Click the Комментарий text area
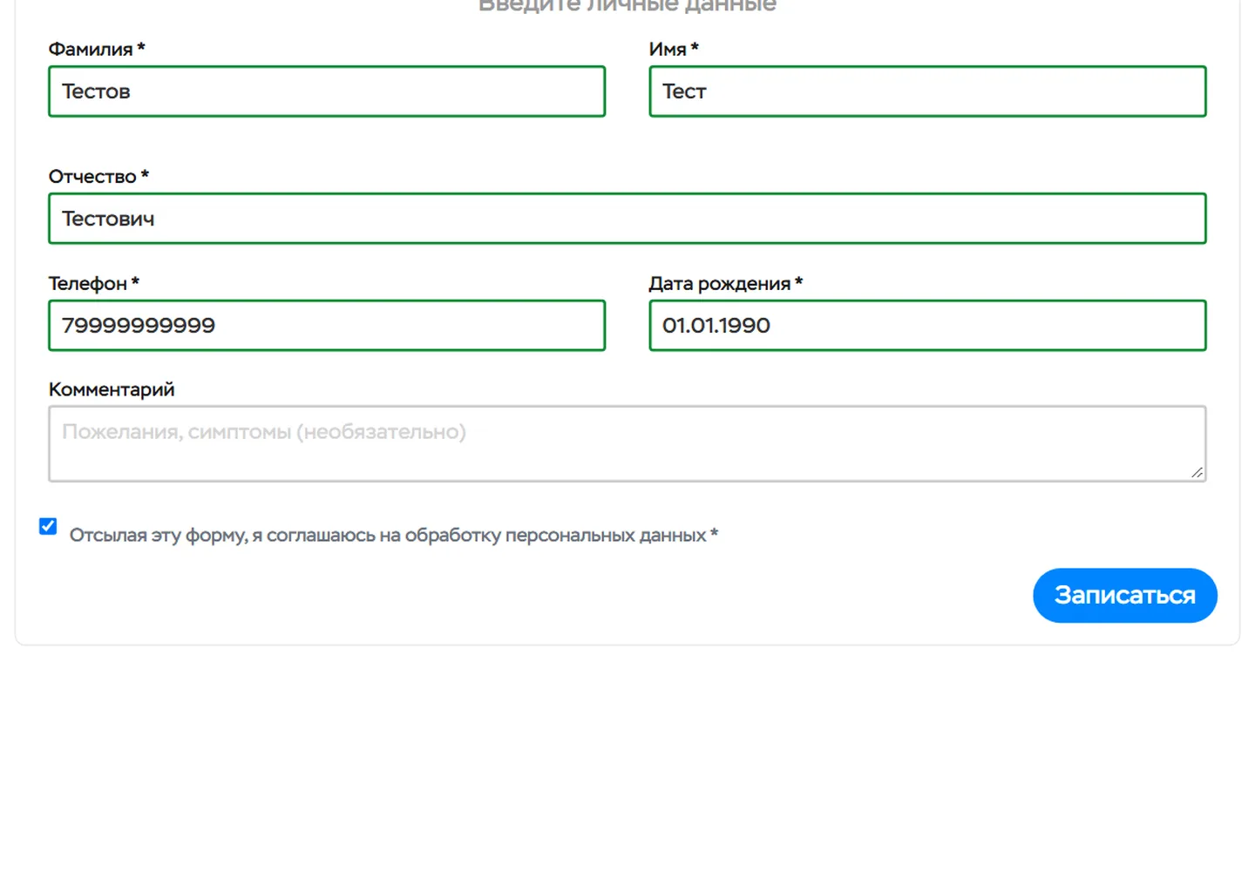1255x871 pixels. pyautogui.click(x=627, y=443)
